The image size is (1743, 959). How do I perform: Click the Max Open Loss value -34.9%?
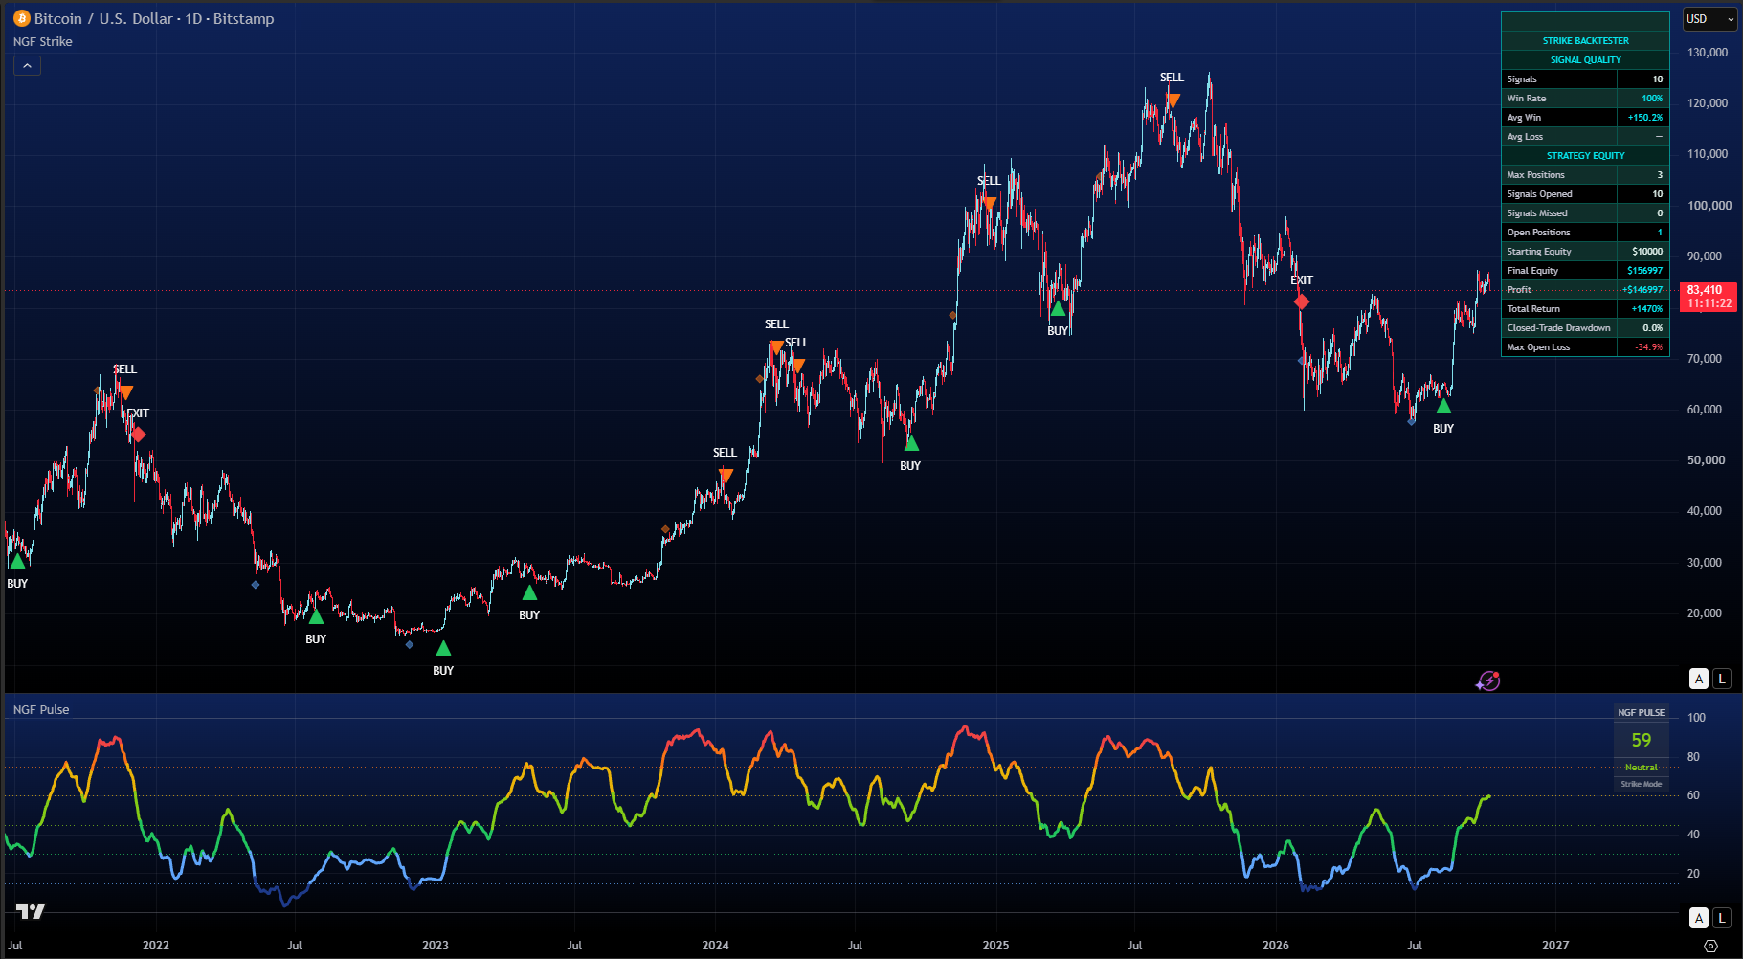pyautogui.click(x=1649, y=347)
